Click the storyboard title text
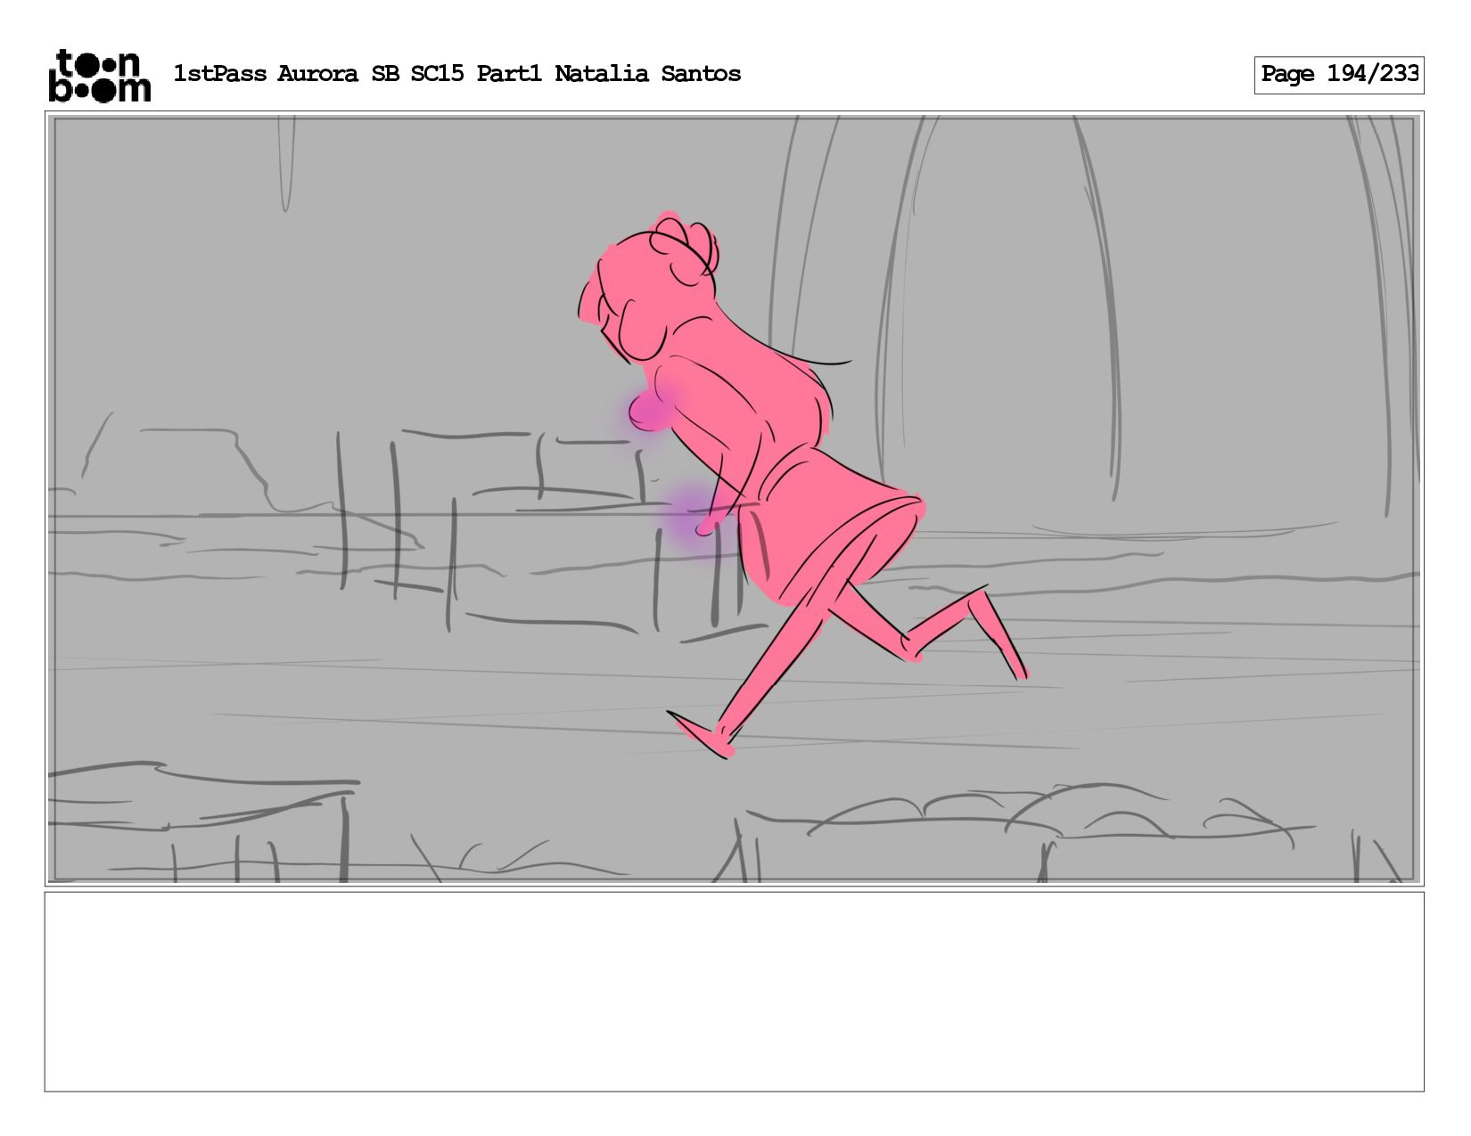1471x1136 pixels. (456, 74)
